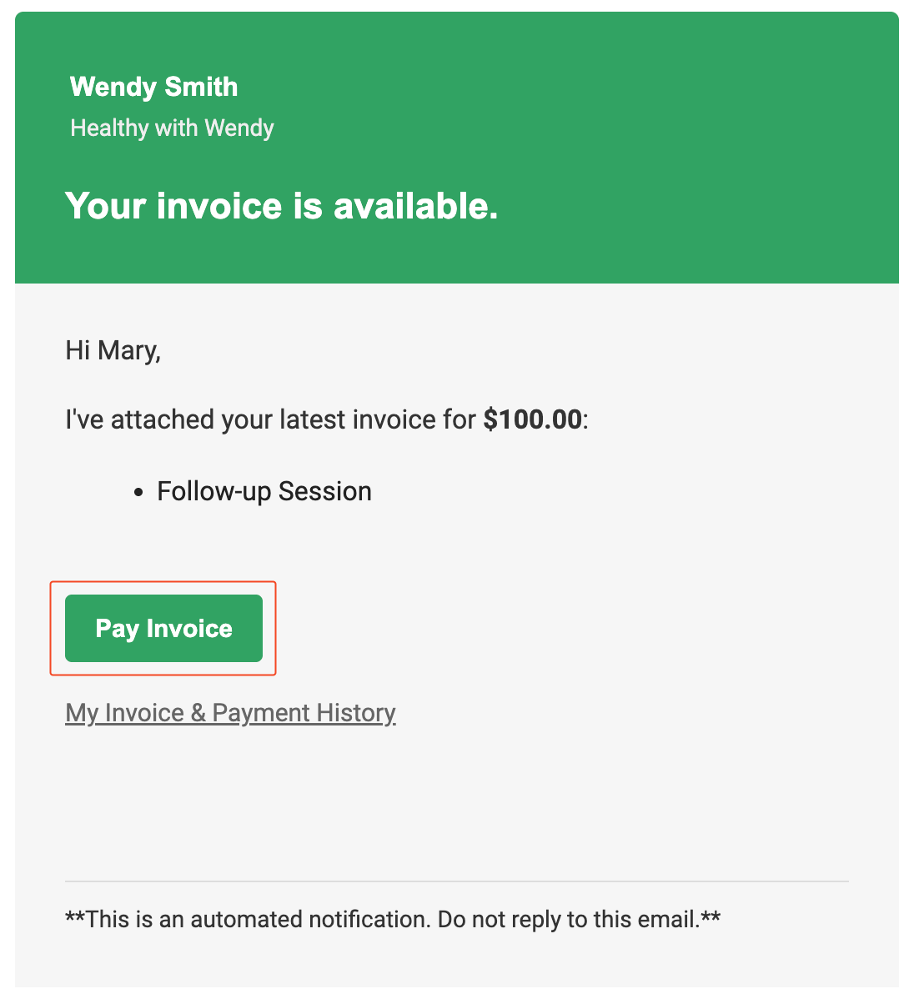Click the word "available" in the headline

point(414,206)
